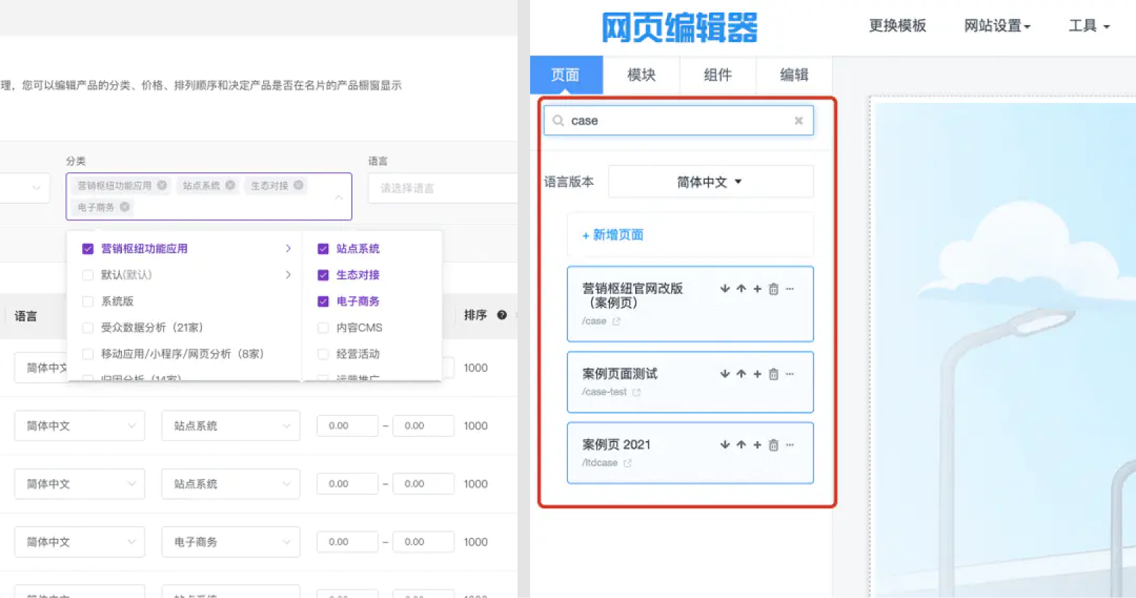Select the 营销枢纽官网改版 (案例页) card title

pos(633,295)
